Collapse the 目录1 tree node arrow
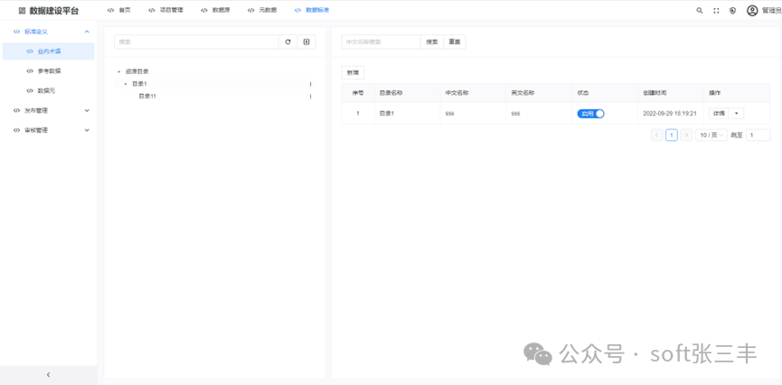 (x=125, y=84)
